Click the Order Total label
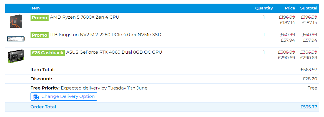The image size is (324, 117). tap(43, 107)
